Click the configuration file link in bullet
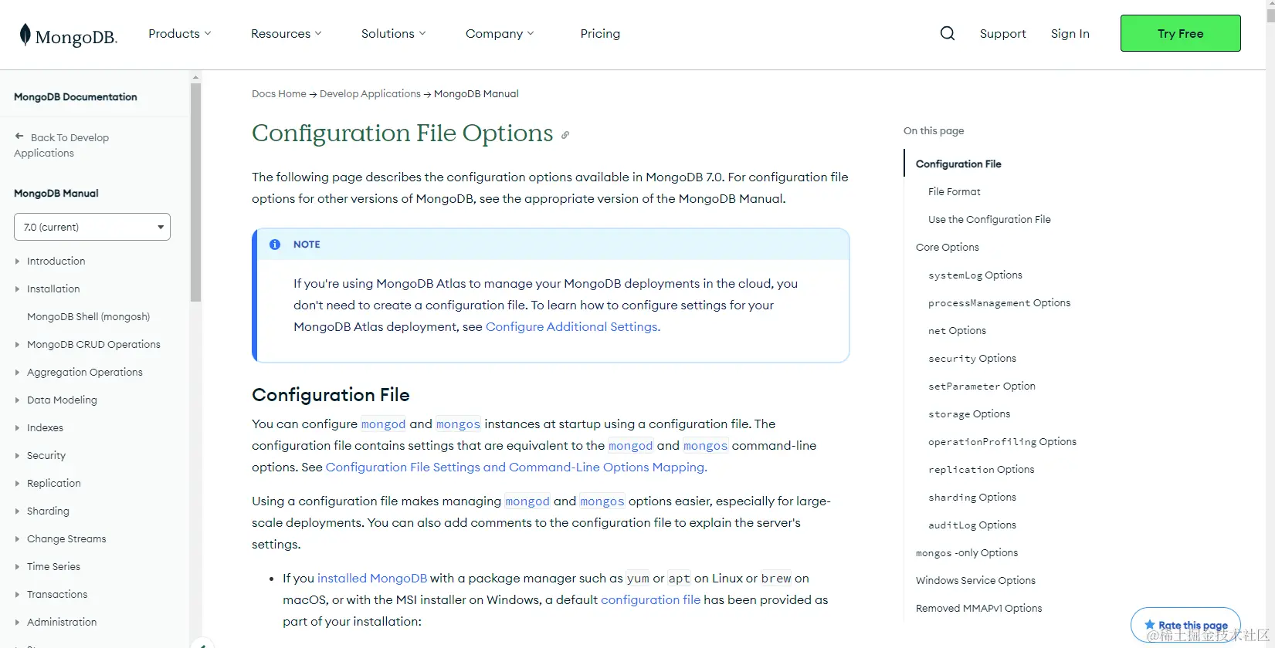Viewport: 1275px width, 648px height. click(x=650, y=599)
